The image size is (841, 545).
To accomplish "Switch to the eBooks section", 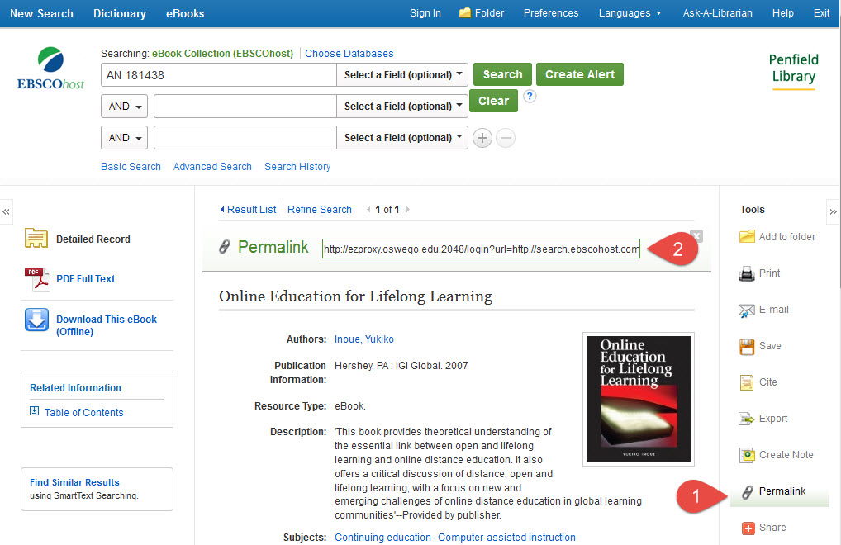I will [185, 13].
